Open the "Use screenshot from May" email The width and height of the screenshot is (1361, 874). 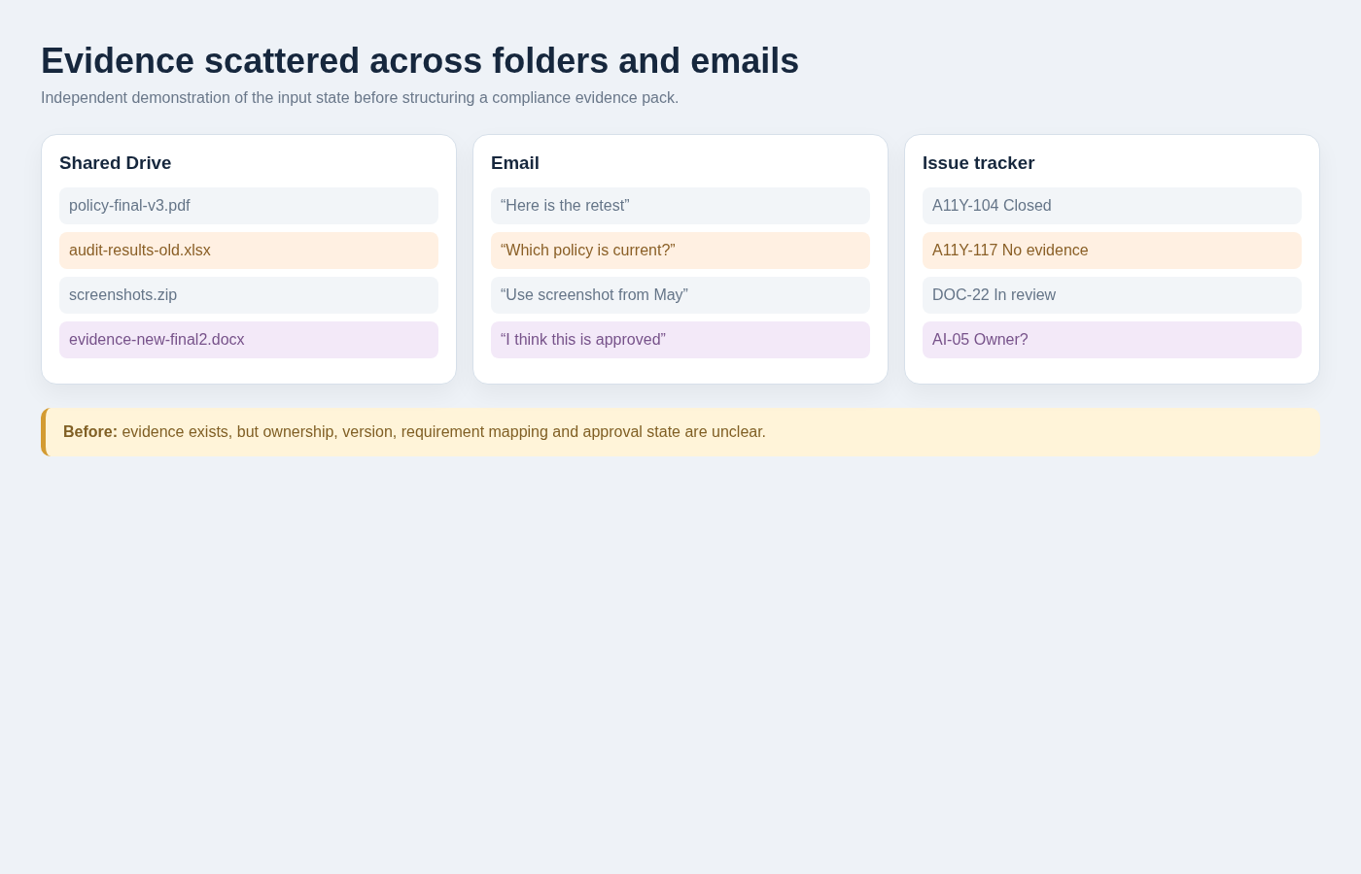pyautogui.click(x=680, y=295)
